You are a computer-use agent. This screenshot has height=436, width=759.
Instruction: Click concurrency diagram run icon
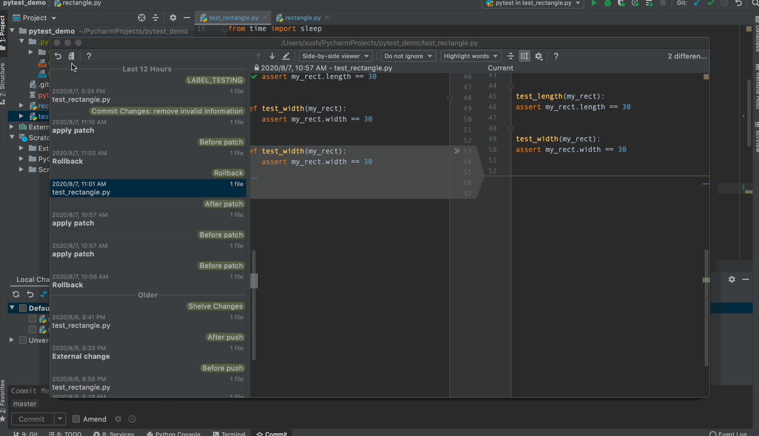pos(649,3)
